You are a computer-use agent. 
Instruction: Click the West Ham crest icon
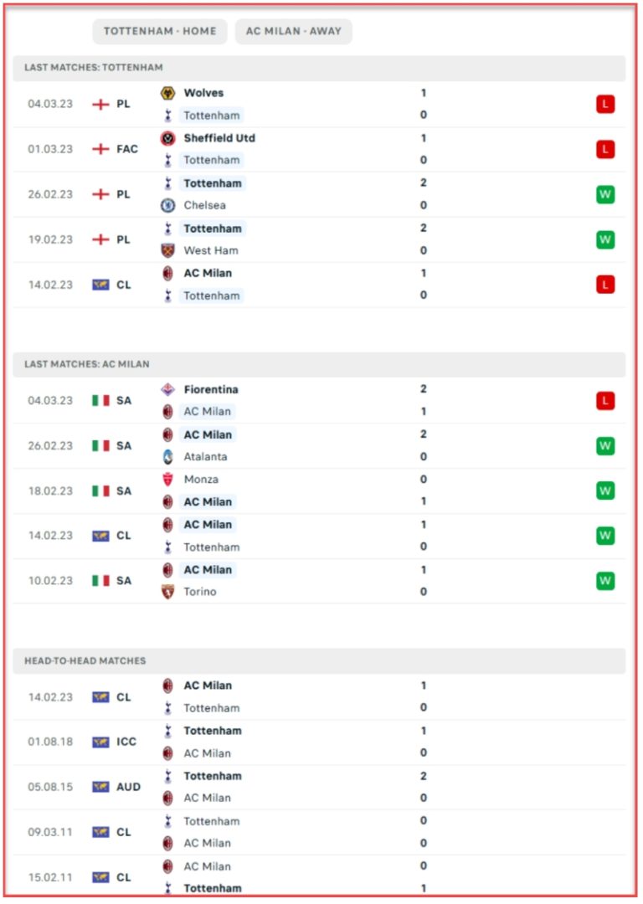coord(167,251)
